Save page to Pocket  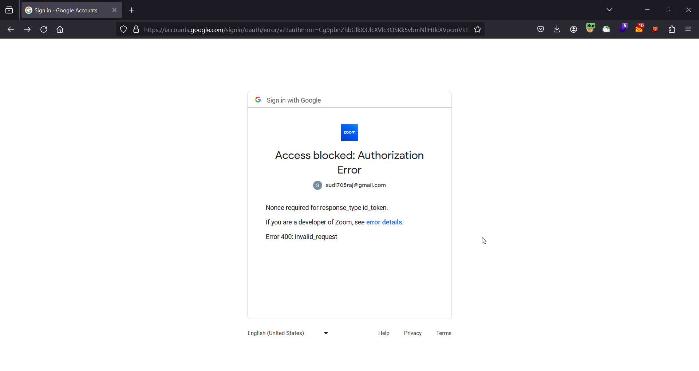pyautogui.click(x=541, y=29)
